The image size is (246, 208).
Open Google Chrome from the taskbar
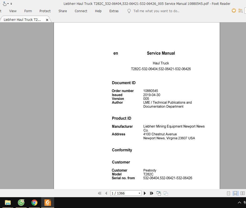pos(34,203)
